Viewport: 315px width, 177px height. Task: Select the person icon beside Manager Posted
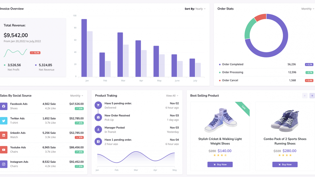pos(98,130)
